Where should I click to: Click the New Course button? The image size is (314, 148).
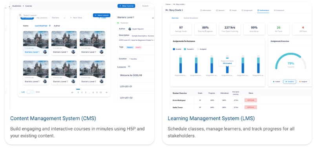pos(126,6)
